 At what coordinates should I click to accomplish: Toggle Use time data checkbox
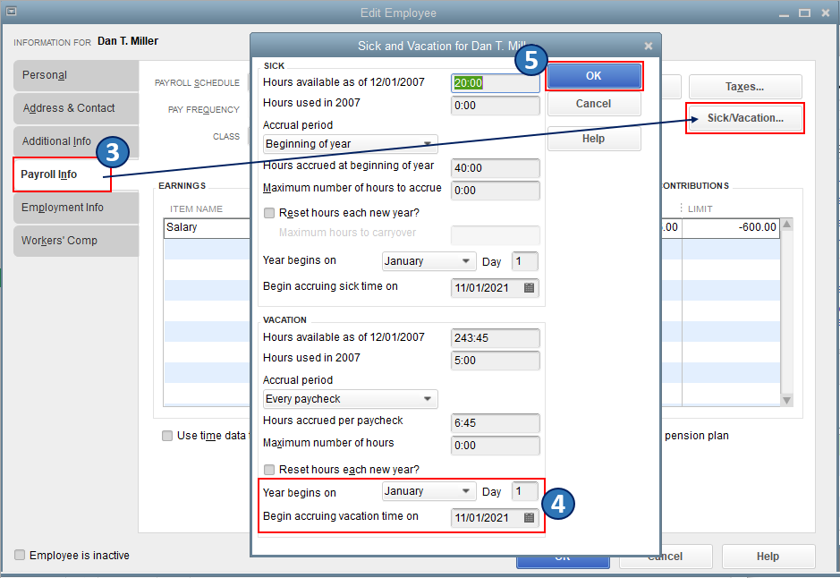[167, 436]
